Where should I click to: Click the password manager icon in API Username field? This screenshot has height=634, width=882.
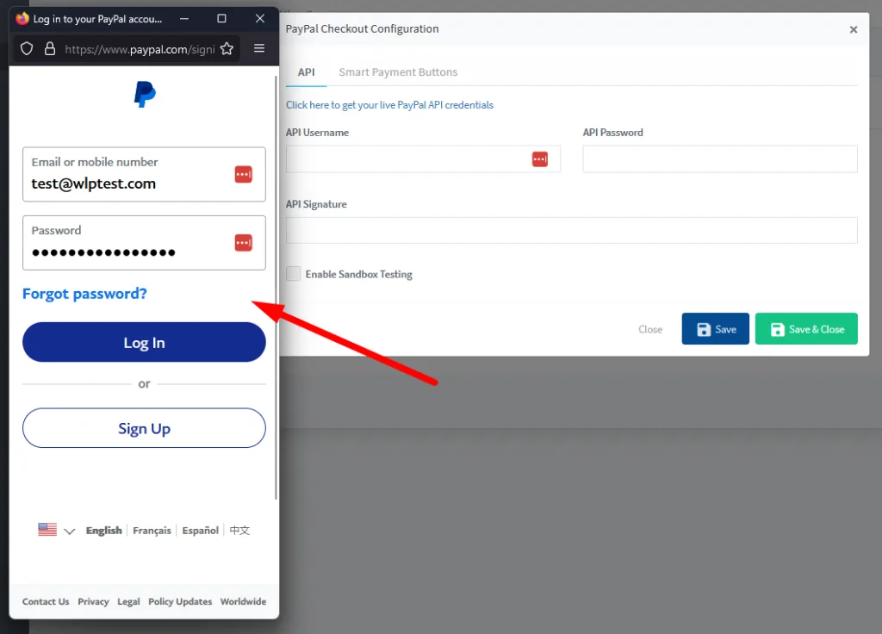540,159
